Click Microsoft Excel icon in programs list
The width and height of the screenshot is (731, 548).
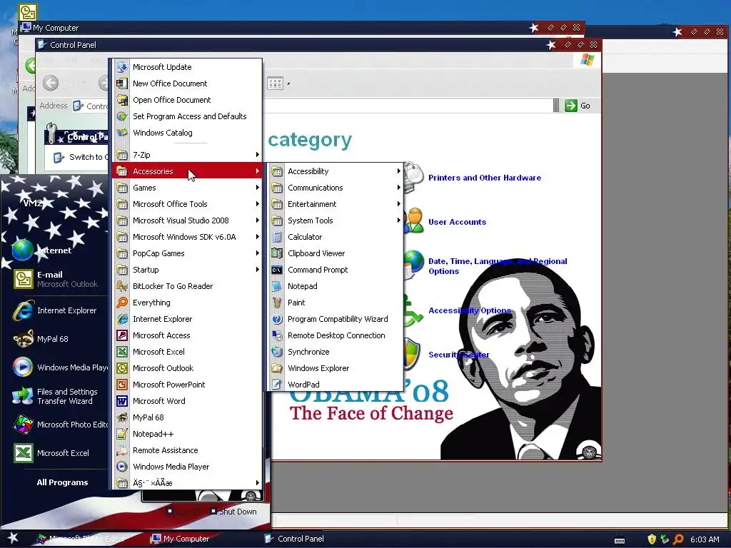click(x=122, y=352)
